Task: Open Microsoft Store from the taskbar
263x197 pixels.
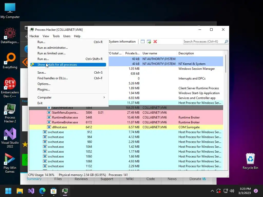Action: [53, 191]
